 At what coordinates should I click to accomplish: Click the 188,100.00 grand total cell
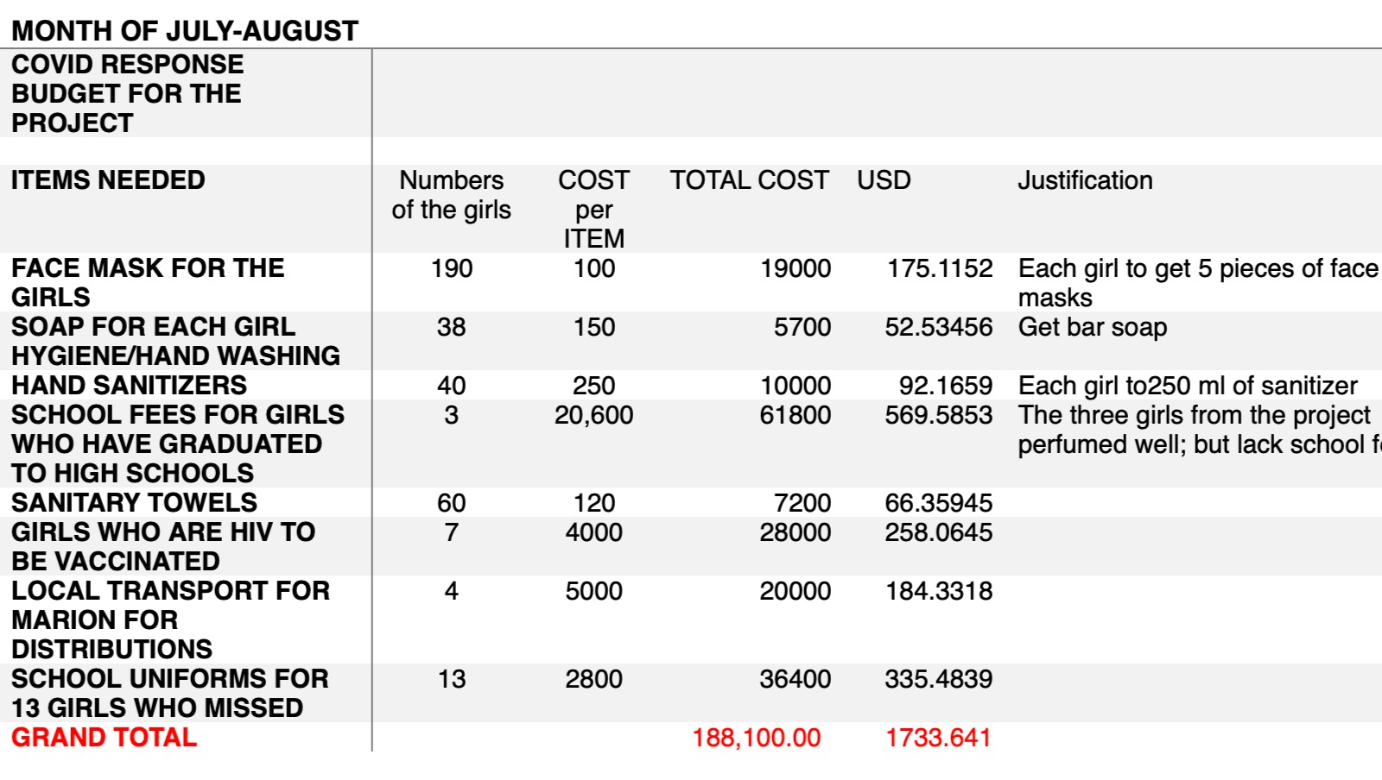coord(757,738)
